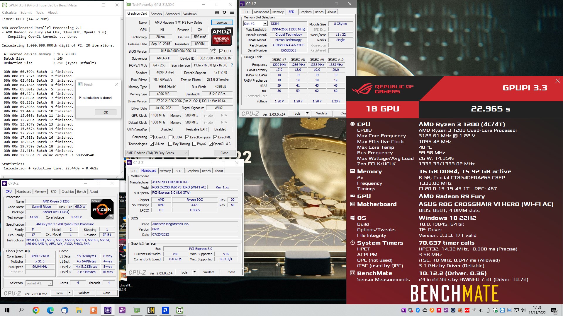This screenshot has width=563, height=316.
Task: Click the Ryzen 3 logo in CPU-Z
Action: coord(102,209)
